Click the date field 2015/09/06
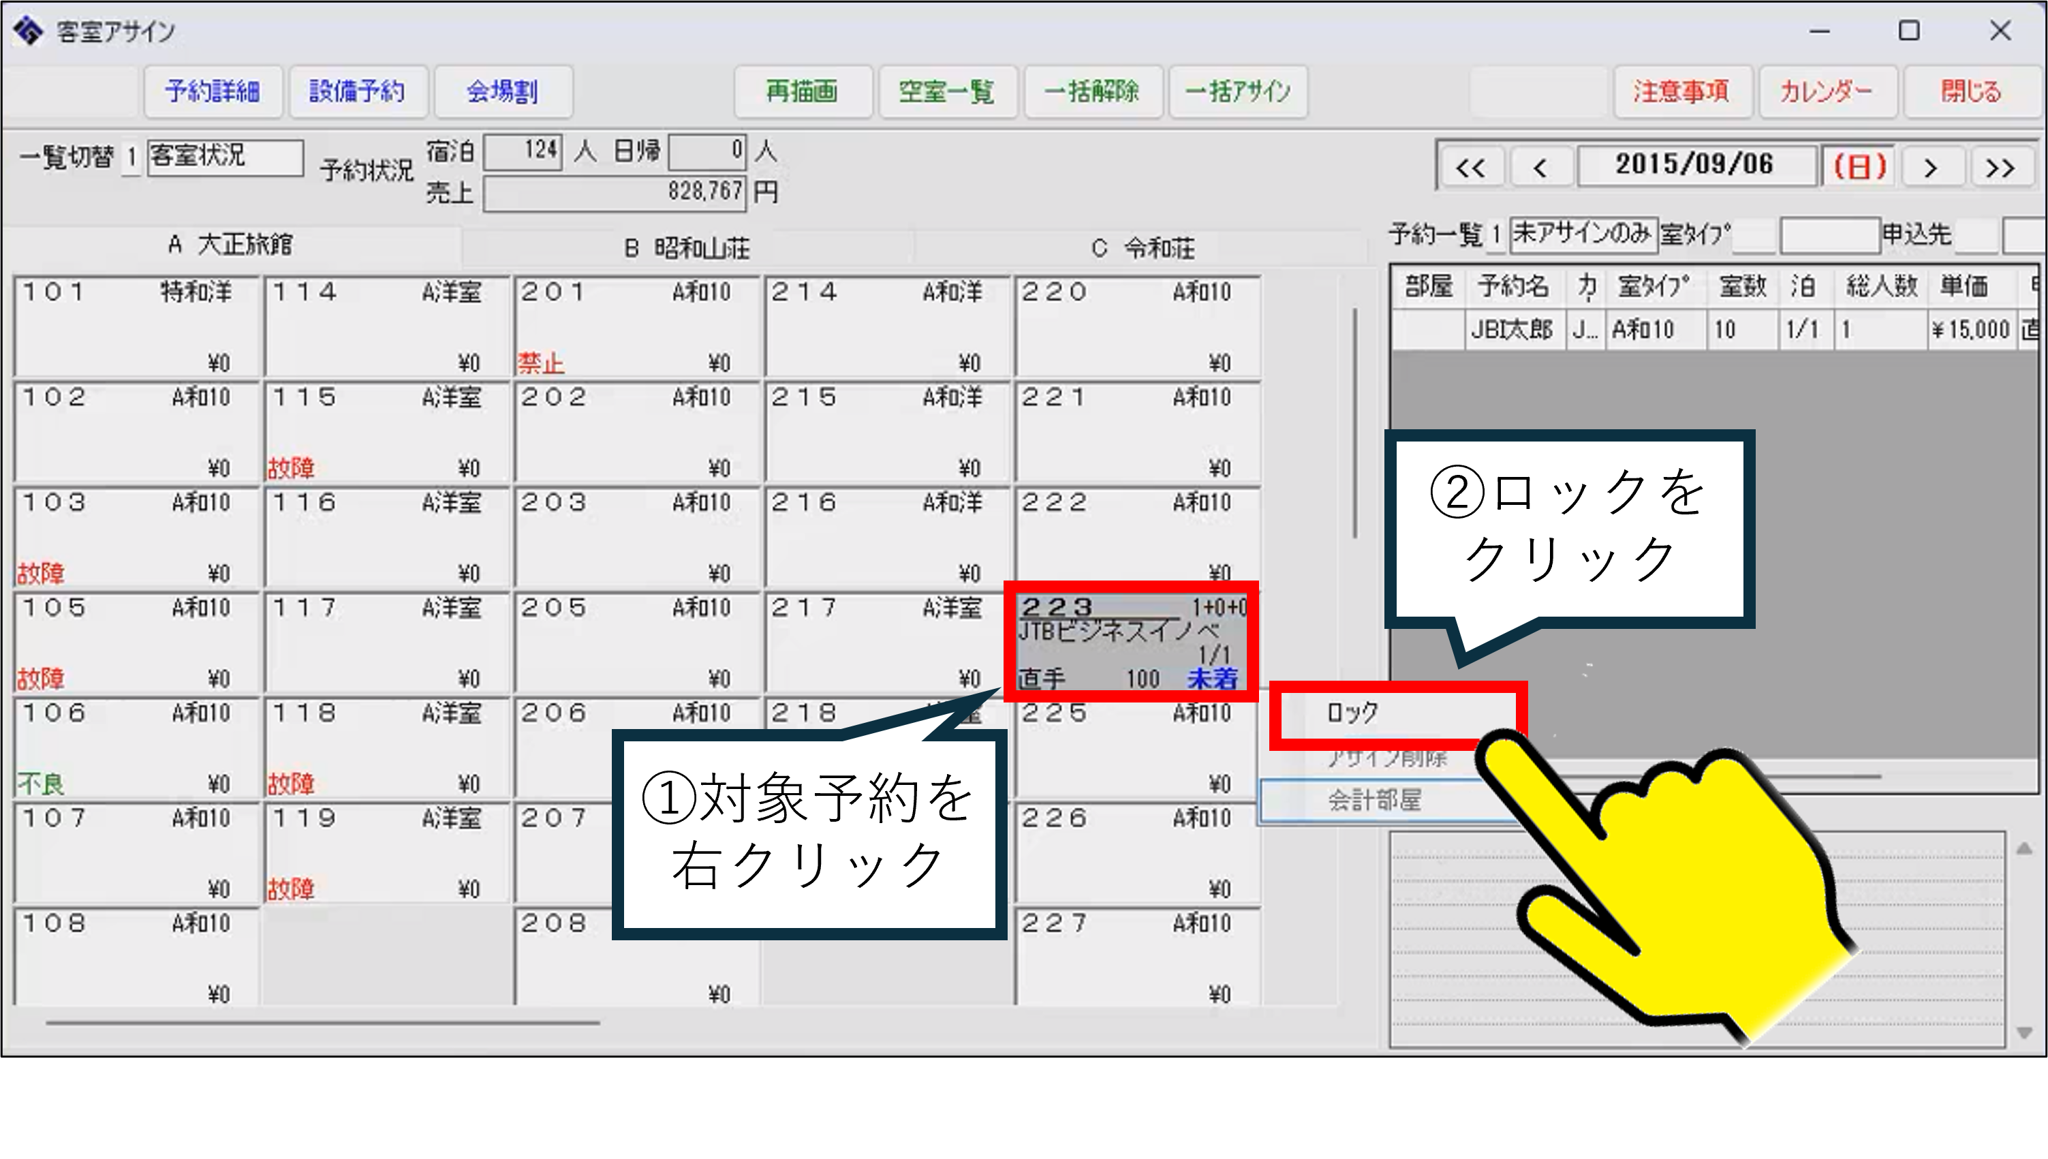This screenshot has width=2048, height=1159. tap(1694, 165)
